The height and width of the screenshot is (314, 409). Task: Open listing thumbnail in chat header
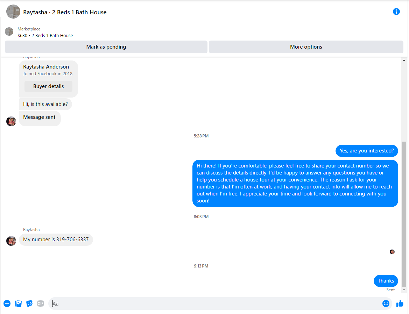click(x=13, y=12)
